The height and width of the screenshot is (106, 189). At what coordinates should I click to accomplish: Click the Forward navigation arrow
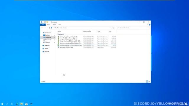[45, 28]
